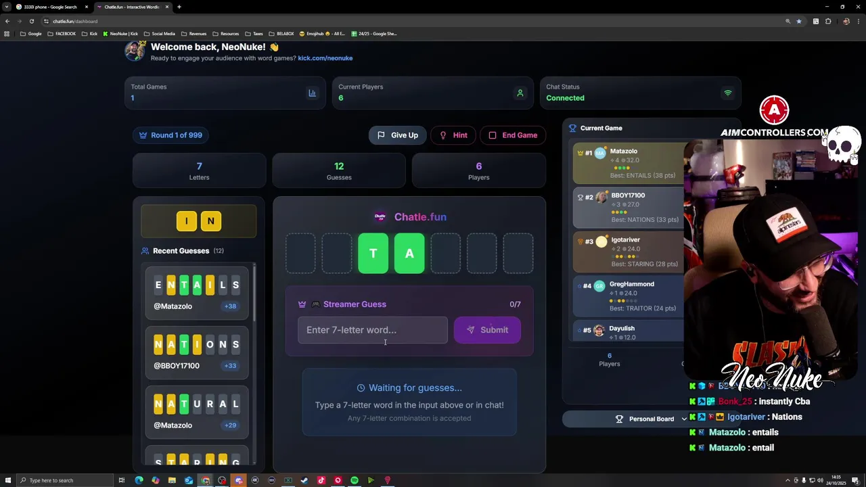The image size is (866, 487).
Task: Select the NATURAL guess by @Matazolo
Action: pos(197,412)
